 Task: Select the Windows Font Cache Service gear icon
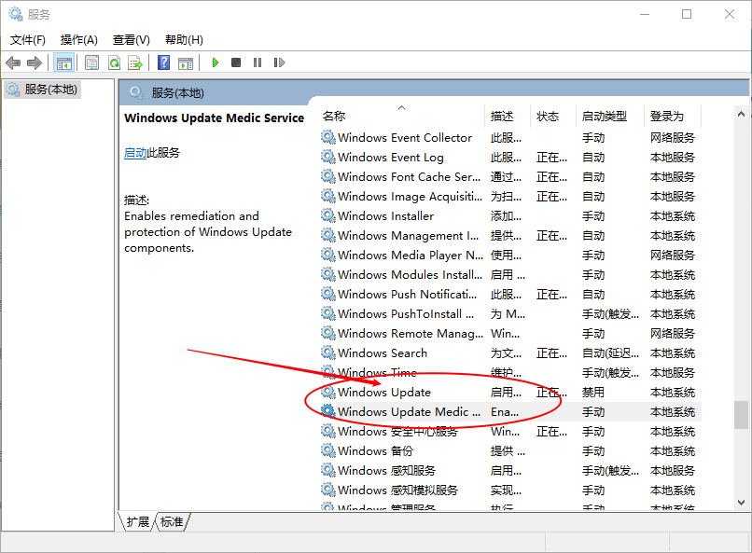pos(328,177)
